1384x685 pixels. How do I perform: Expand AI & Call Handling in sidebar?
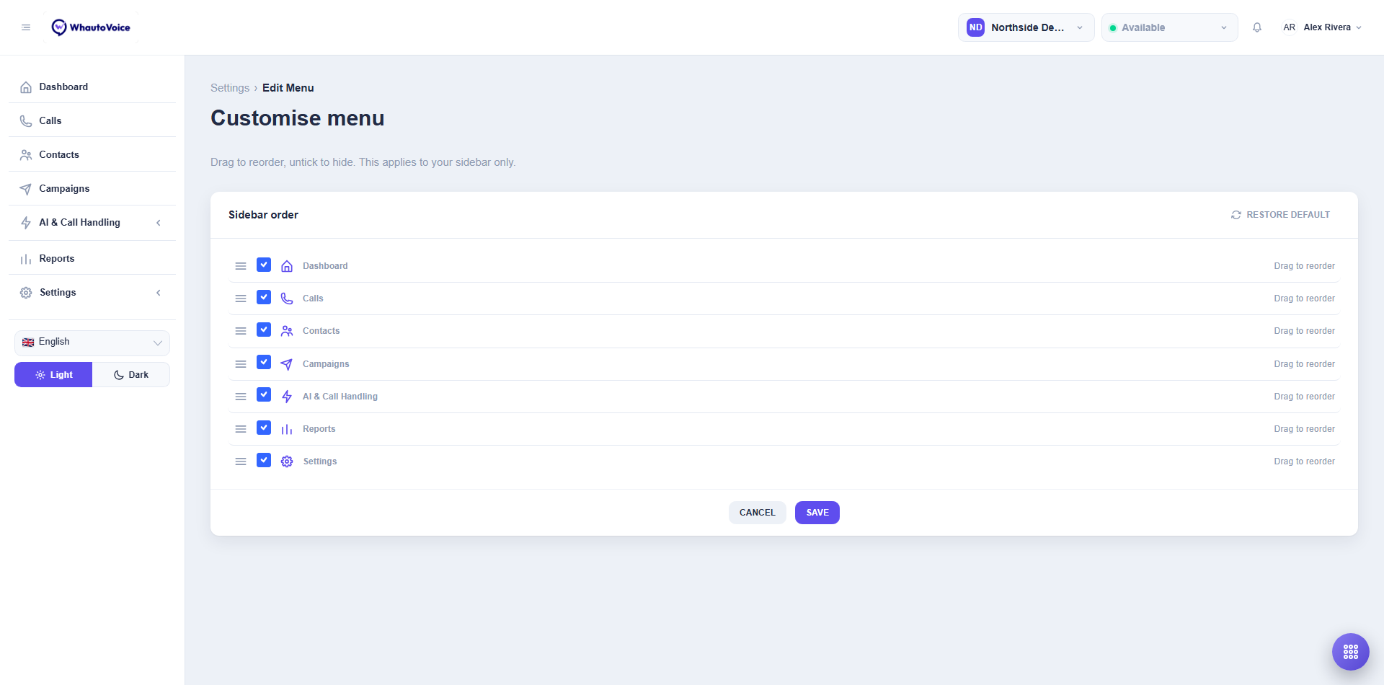pyautogui.click(x=92, y=223)
